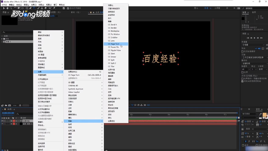Step to previous frame in Preview panel

click(251, 38)
